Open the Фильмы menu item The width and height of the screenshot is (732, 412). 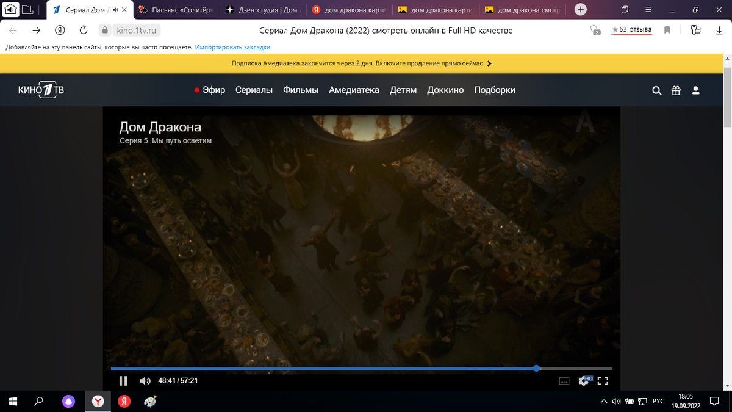(x=301, y=90)
